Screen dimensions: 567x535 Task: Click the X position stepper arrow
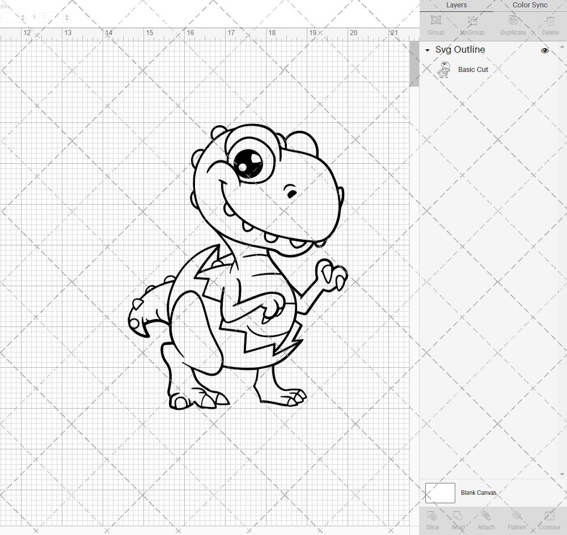click(23, 17)
